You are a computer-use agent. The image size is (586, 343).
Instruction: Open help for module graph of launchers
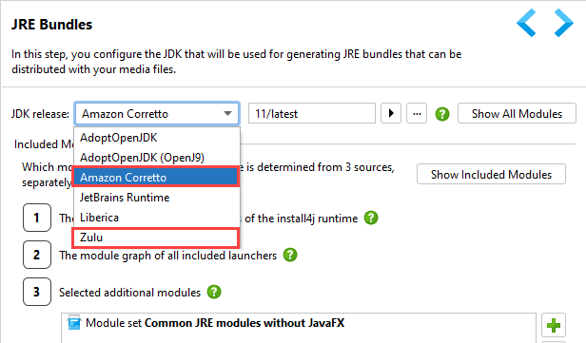pos(290,255)
